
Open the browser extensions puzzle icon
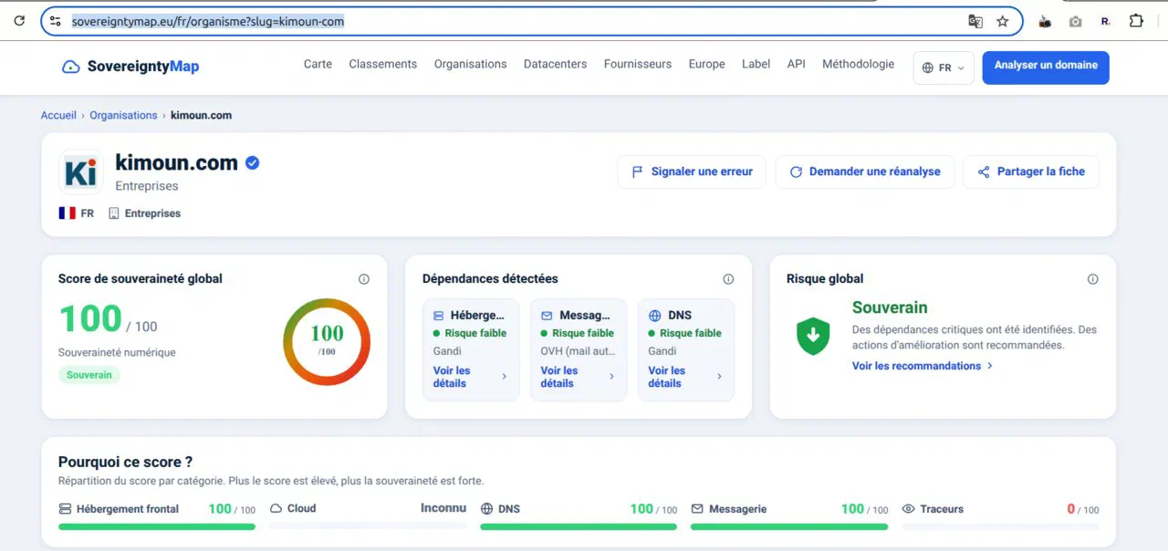click(1136, 21)
